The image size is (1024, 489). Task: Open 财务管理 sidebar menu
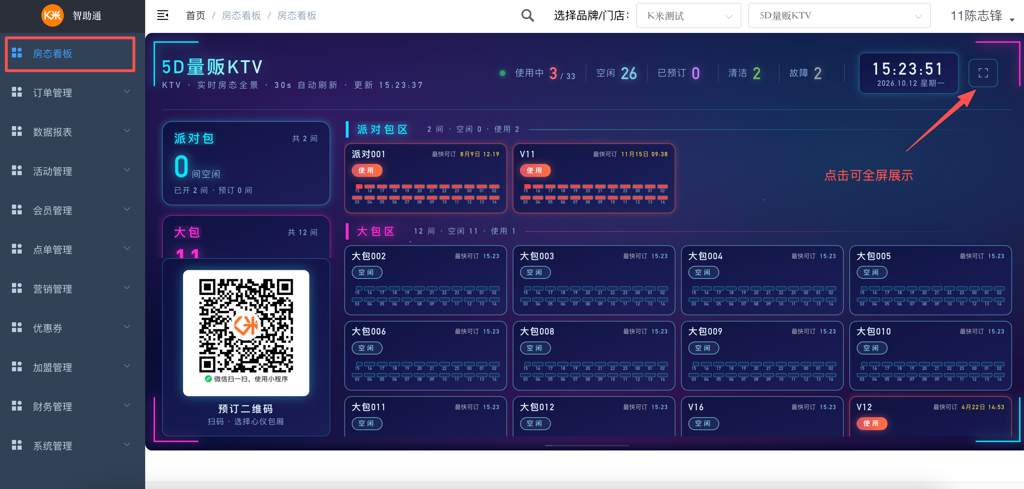tap(72, 406)
